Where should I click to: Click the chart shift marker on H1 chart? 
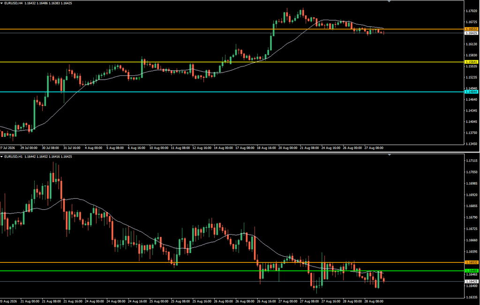coord(389,155)
